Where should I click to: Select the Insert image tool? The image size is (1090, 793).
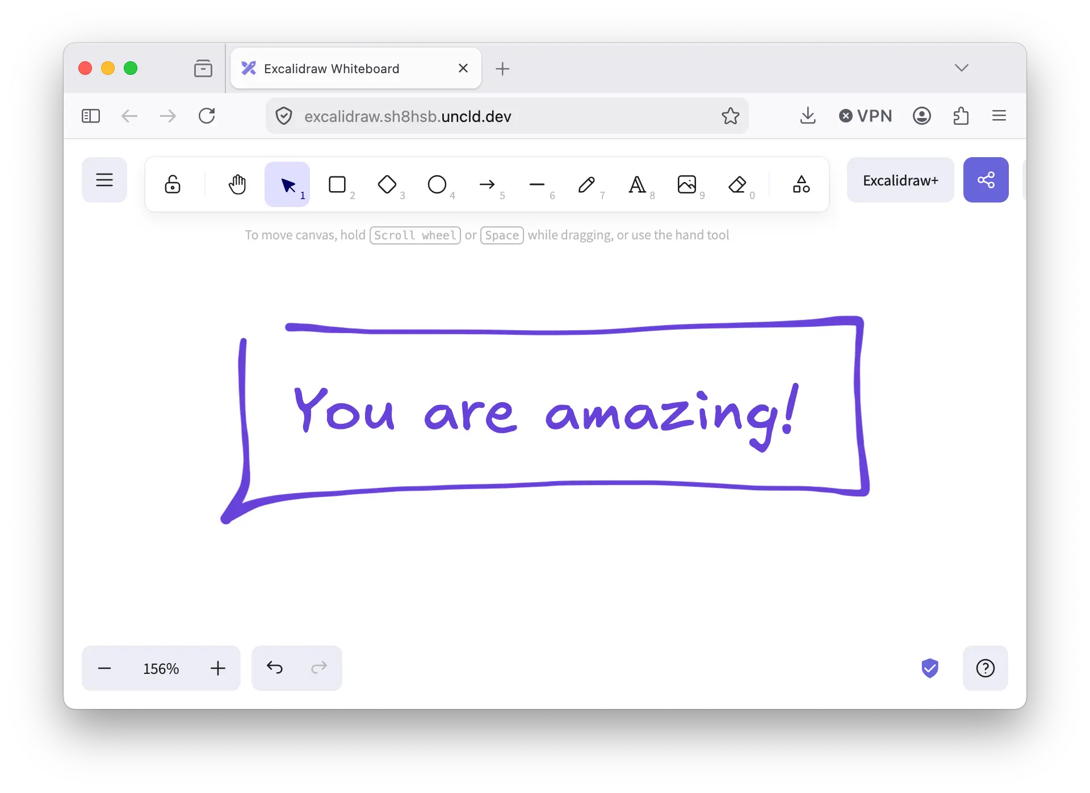(x=687, y=184)
